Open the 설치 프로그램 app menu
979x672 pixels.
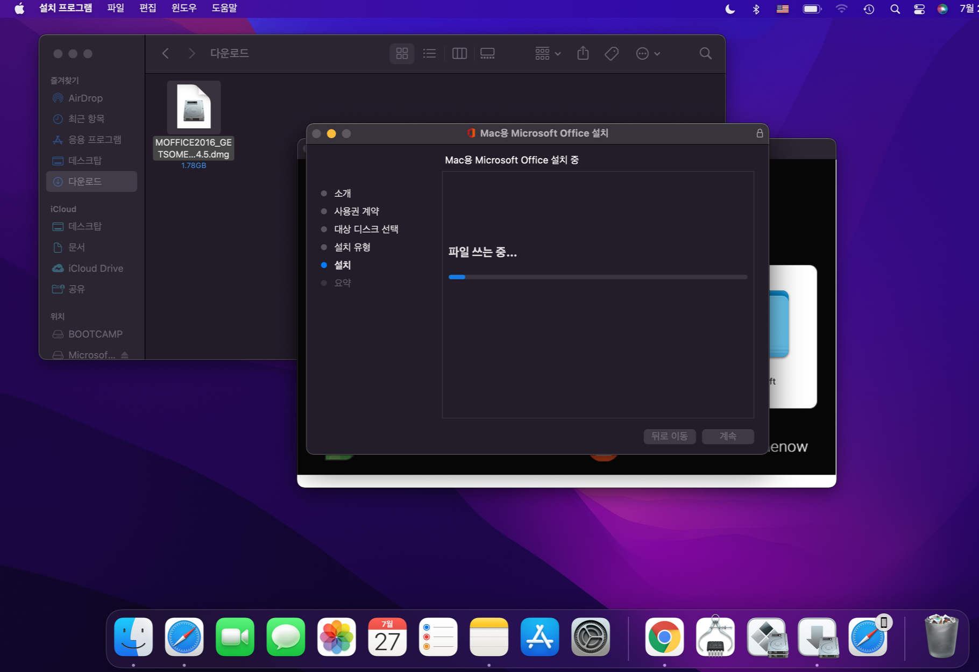tap(66, 9)
